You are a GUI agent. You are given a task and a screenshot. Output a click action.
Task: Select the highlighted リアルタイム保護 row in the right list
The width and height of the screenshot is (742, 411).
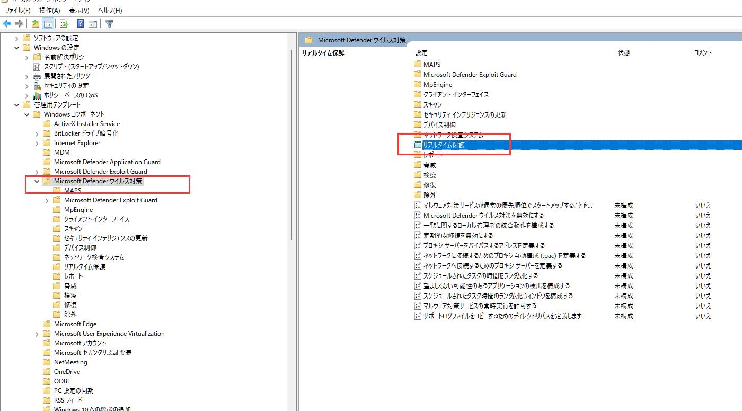[577, 145]
